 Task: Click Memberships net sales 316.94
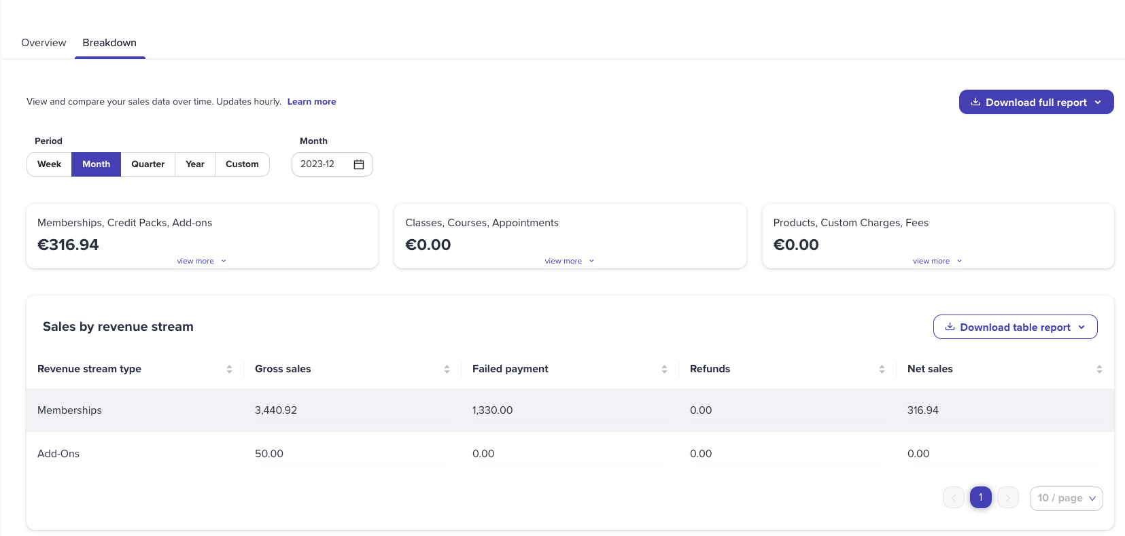click(x=922, y=410)
